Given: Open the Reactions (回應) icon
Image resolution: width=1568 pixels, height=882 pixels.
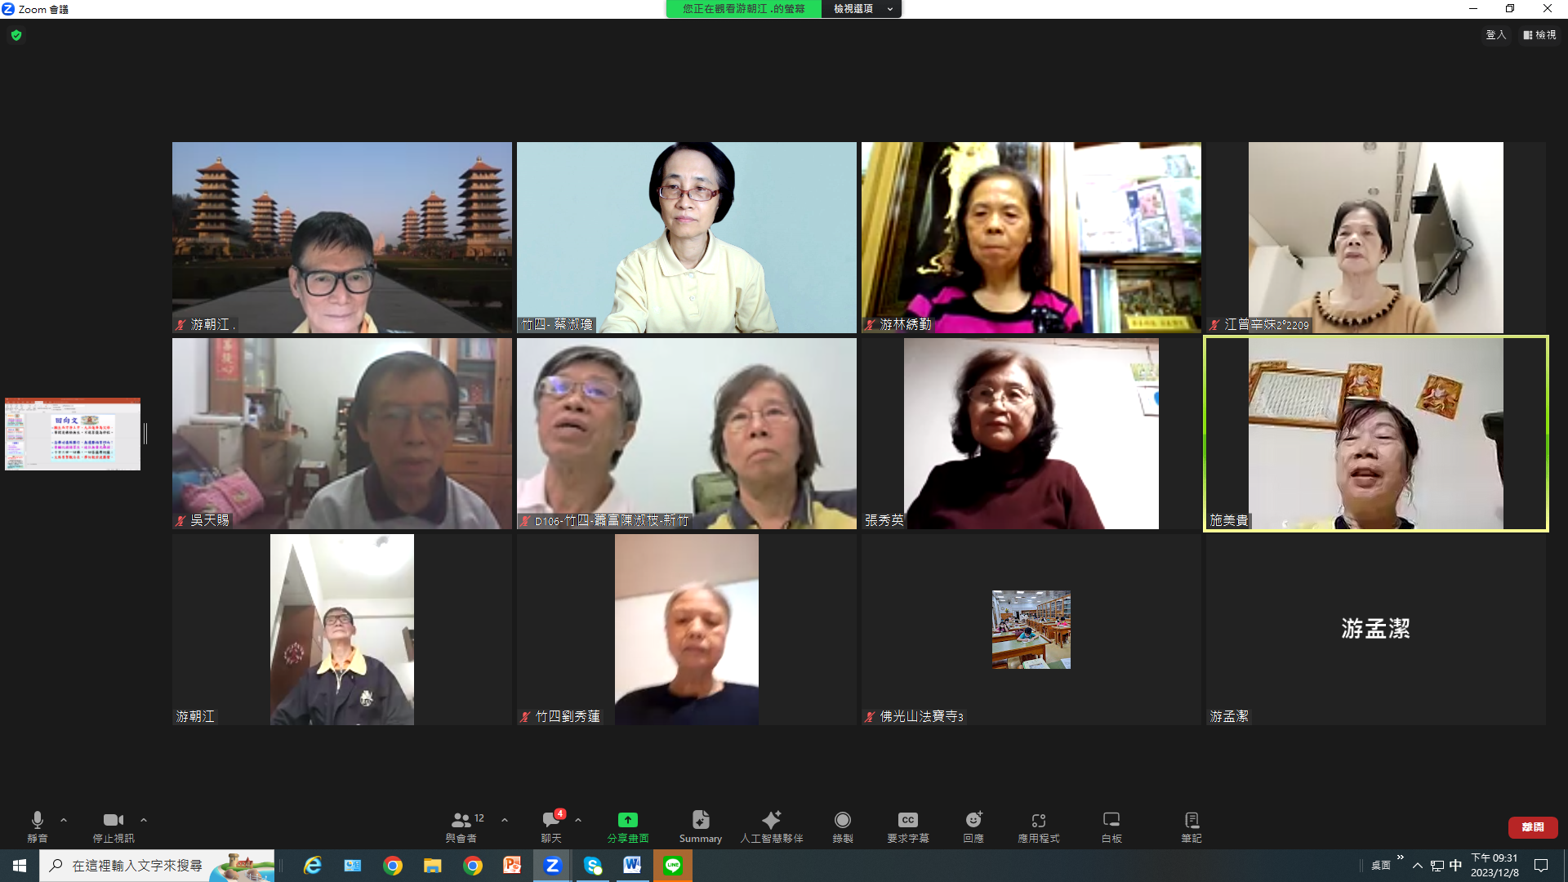Looking at the screenshot, I should tap(973, 821).
